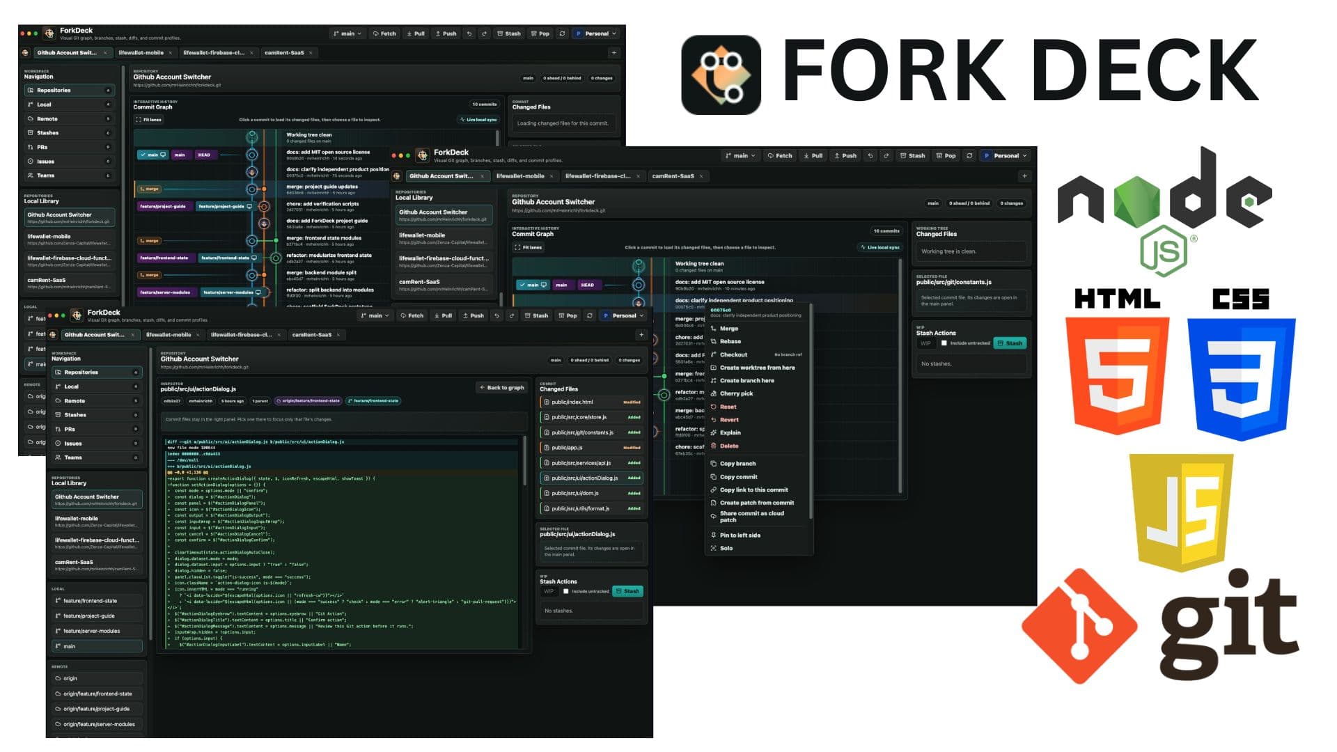Toggle Live local sync in top-left window
This screenshot has height=752, width=1337.
click(478, 120)
